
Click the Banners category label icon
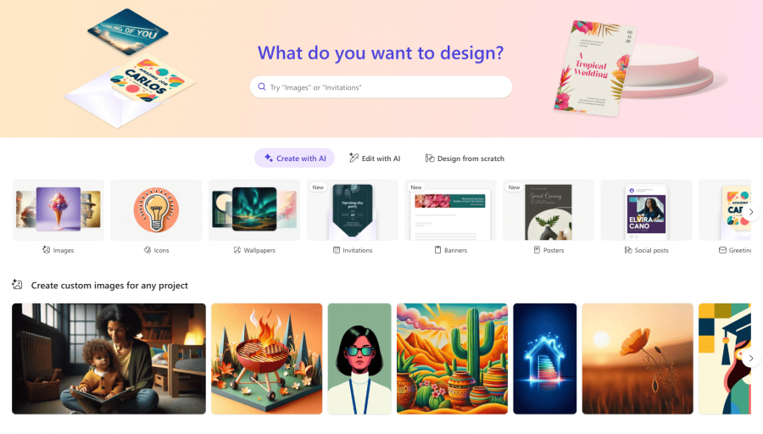(x=437, y=249)
